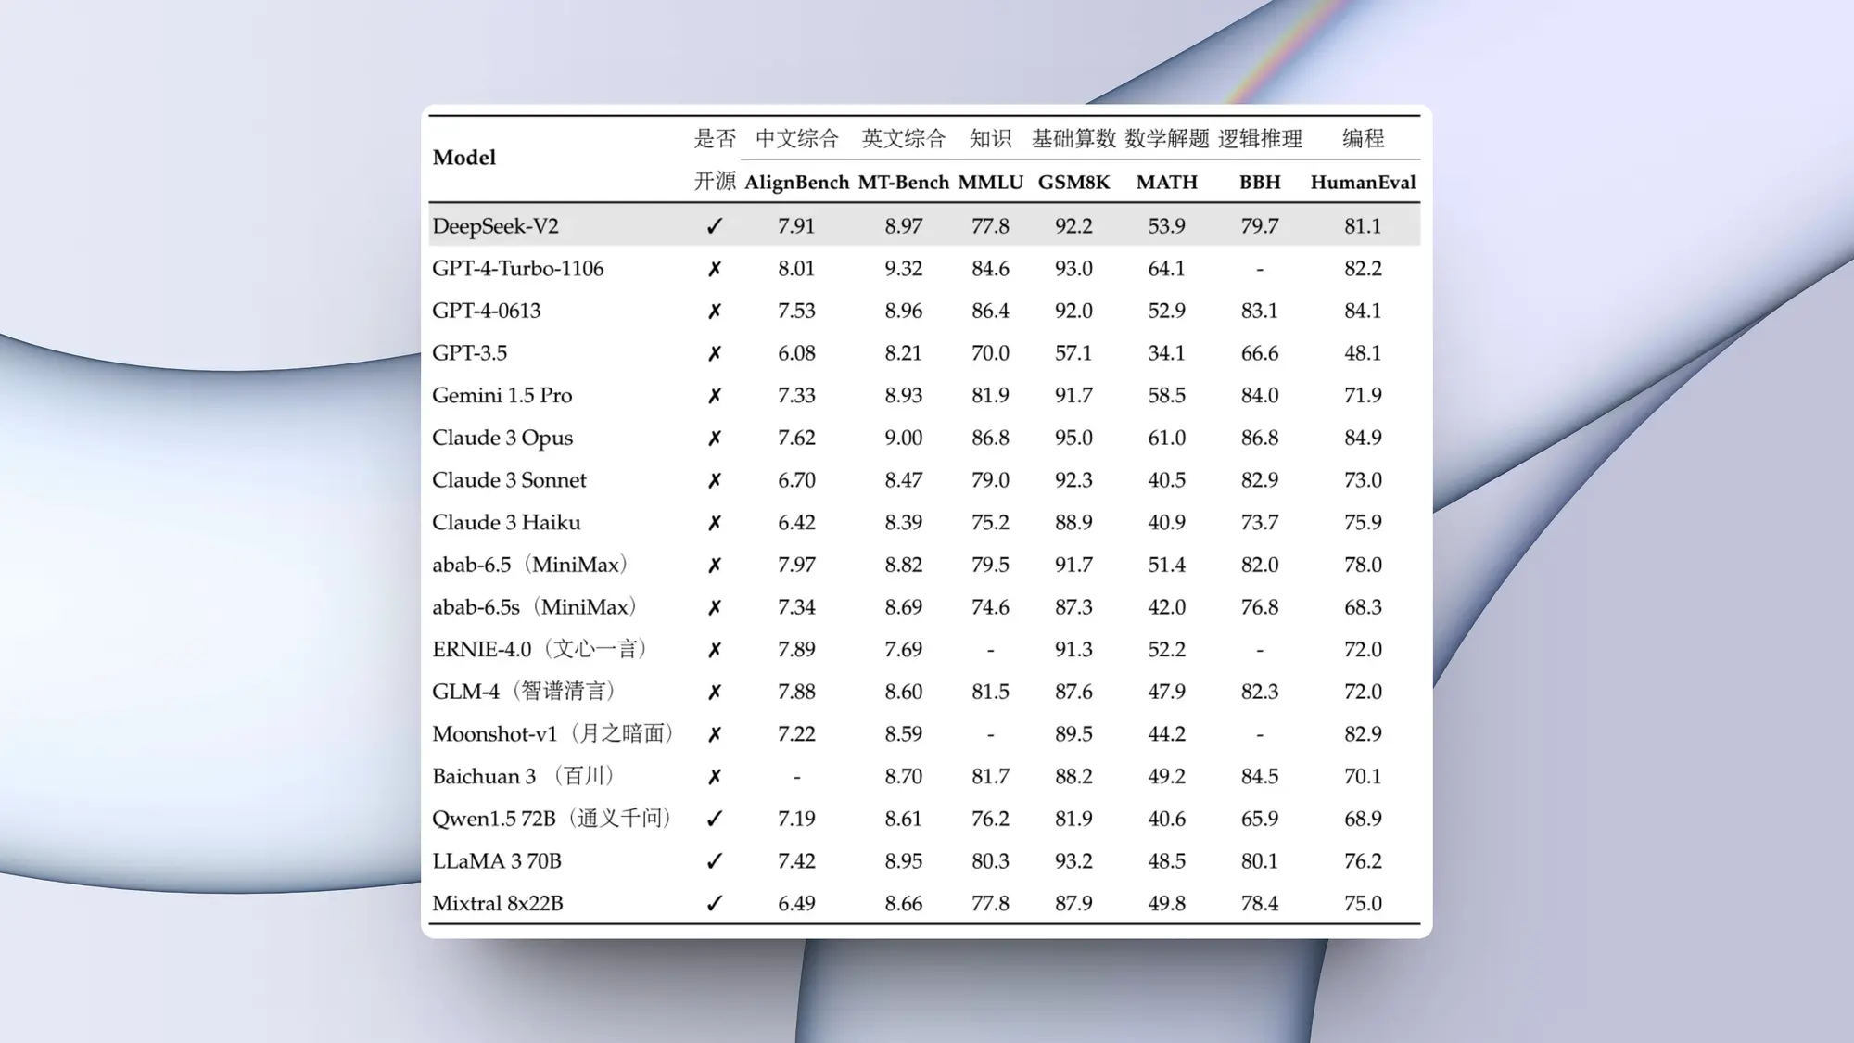The width and height of the screenshot is (1854, 1043).
Task: Click Mixtral 8x22B AlignBench score 6.49
Action: click(796, 904)
